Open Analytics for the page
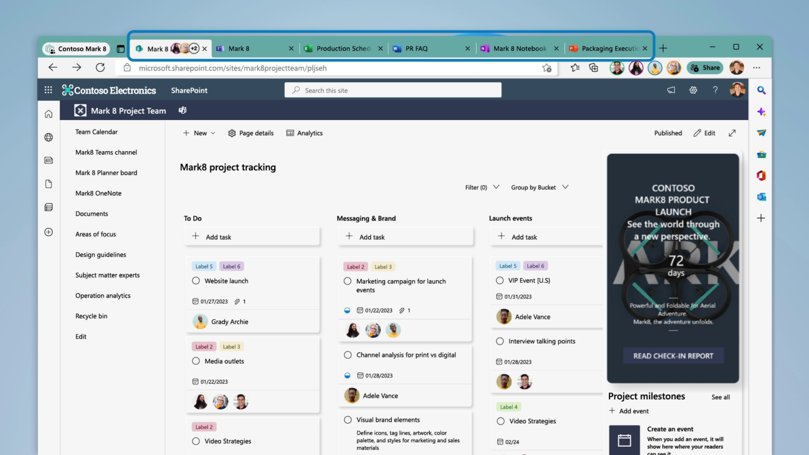 [x=304, y=133]
